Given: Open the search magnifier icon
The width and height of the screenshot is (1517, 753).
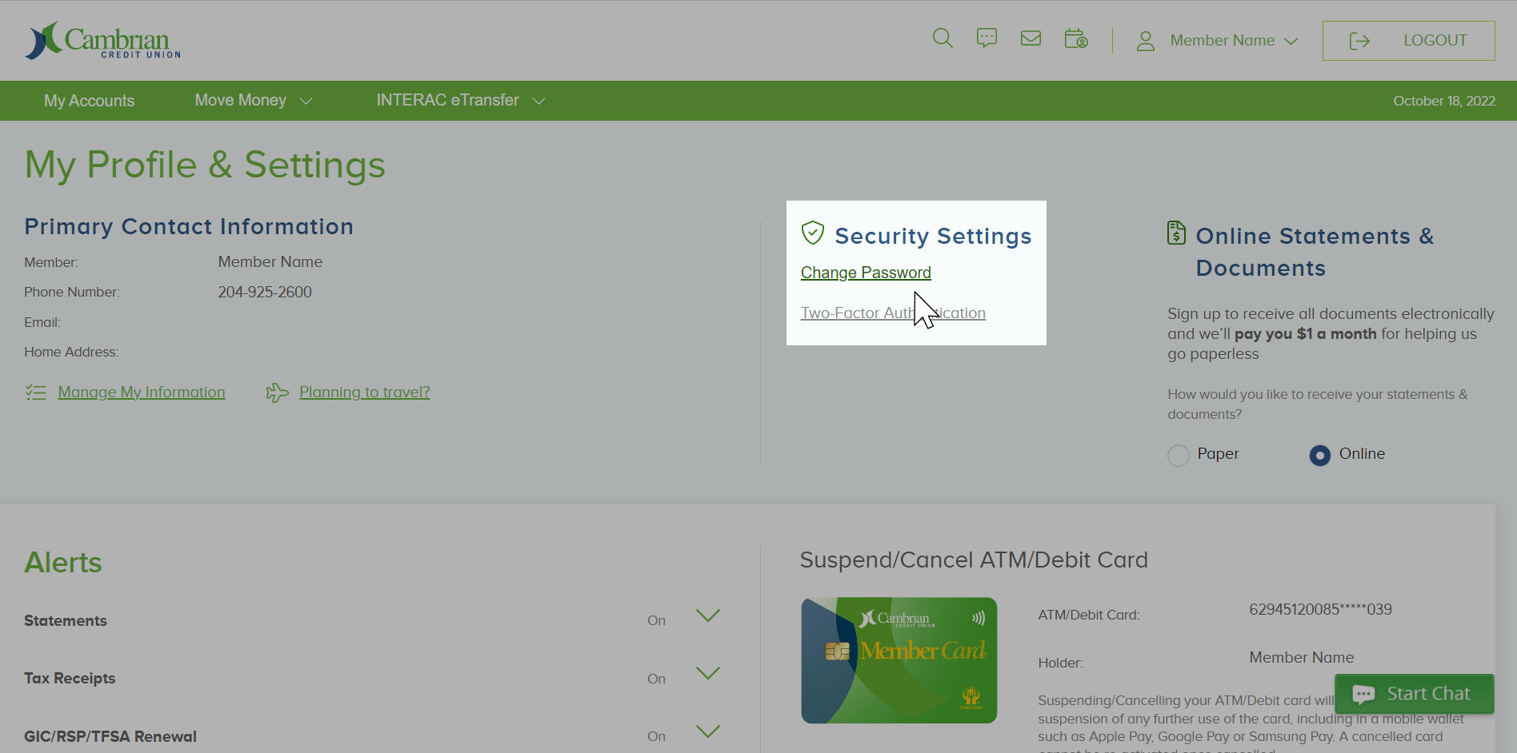Looking at the screenshot, I should 942,38.
